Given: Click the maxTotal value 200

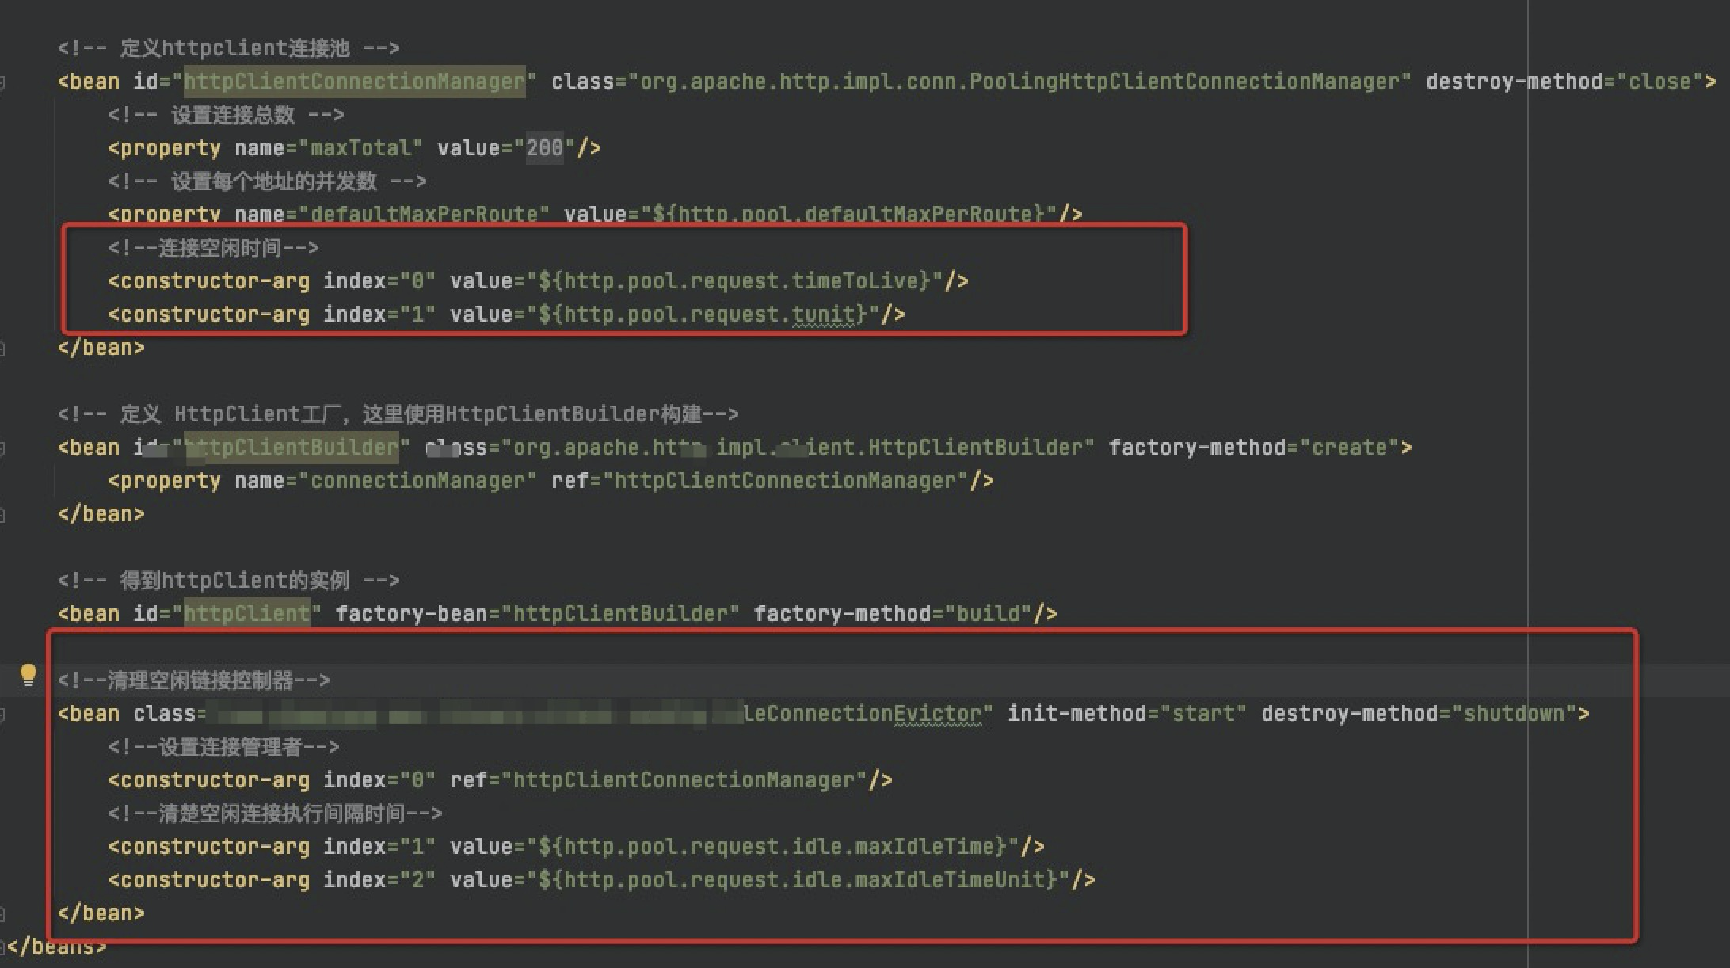Looking at the screenshot, I should pos(544,148).
